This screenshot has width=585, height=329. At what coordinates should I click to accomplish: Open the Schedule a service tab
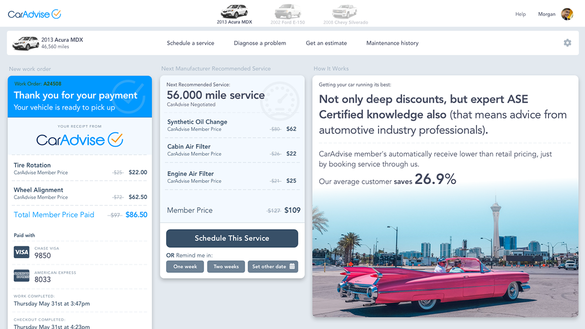(191, 43)
